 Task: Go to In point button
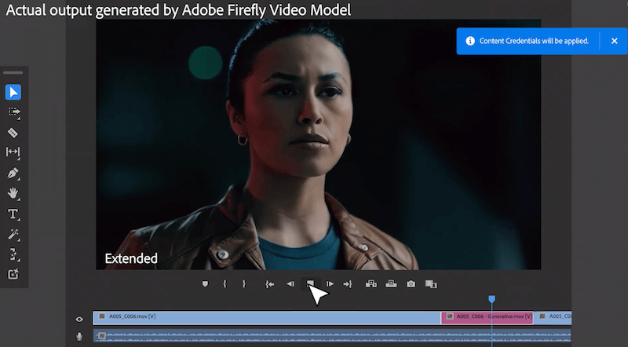[x=269, y=284]
